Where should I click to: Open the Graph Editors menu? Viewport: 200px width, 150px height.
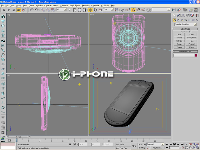[75, 6]
